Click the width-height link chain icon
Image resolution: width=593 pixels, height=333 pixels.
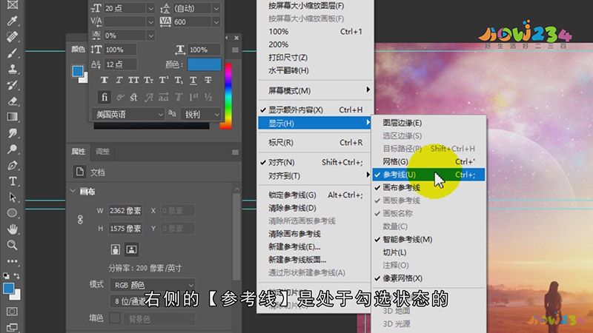click(x=80, y=219)
